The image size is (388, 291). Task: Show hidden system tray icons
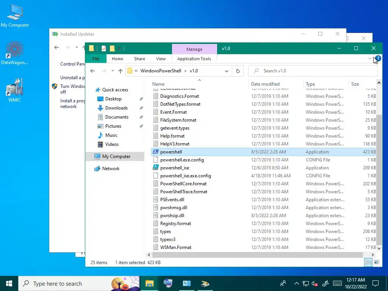point(296,283)
